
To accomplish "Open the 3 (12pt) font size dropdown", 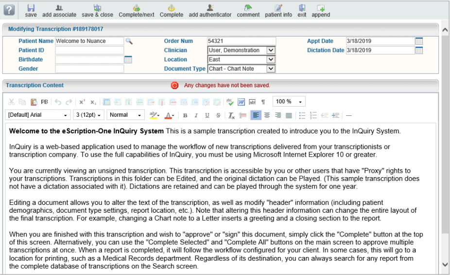I will (88, 115).
